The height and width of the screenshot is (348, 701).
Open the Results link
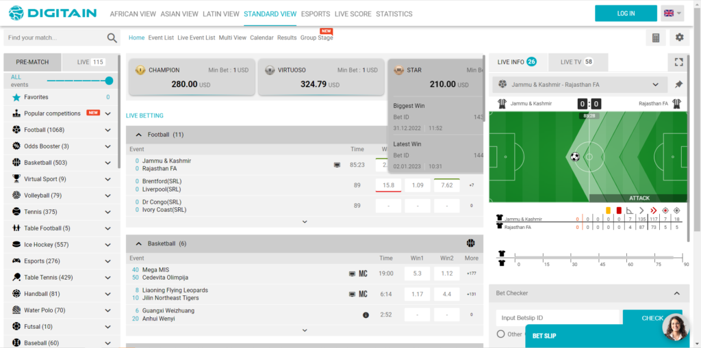tap(287, 38)
